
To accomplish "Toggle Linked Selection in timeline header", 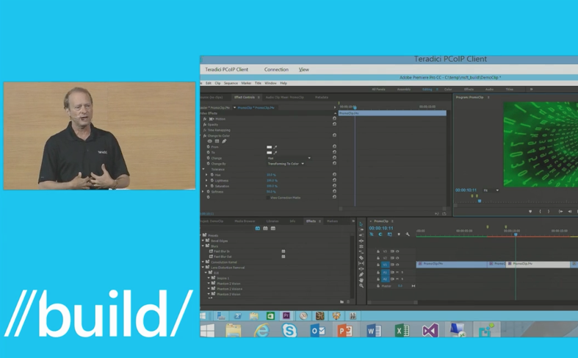I will [x=390, y=235].
